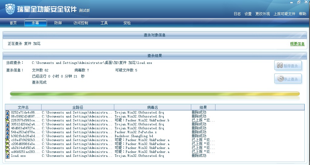The image size is (310, 165).
Task: Select the 226357bf993ce... file name
Action: pyautogui.click(x=25, y=120)
